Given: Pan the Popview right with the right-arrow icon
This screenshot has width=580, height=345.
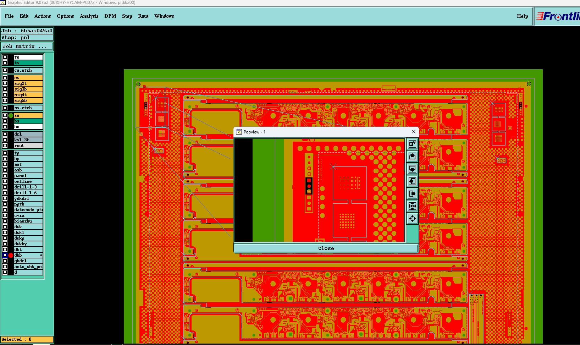Looking at the screenshot, I should click(412, 193).
